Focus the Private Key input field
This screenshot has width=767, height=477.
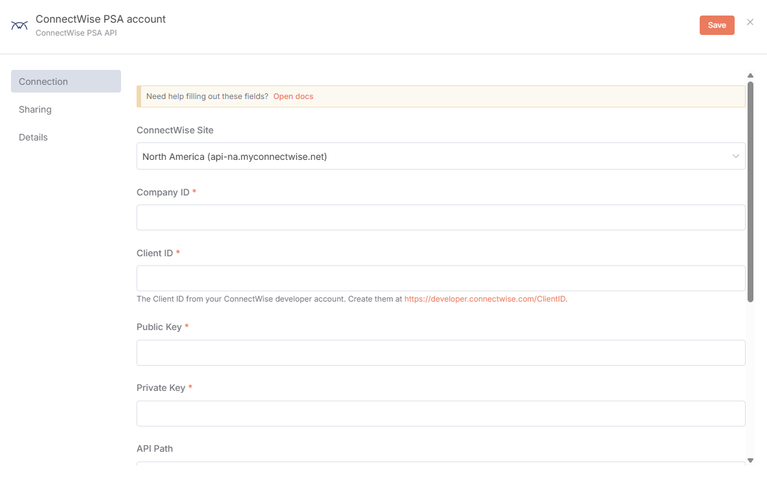(x=440, y=414)
